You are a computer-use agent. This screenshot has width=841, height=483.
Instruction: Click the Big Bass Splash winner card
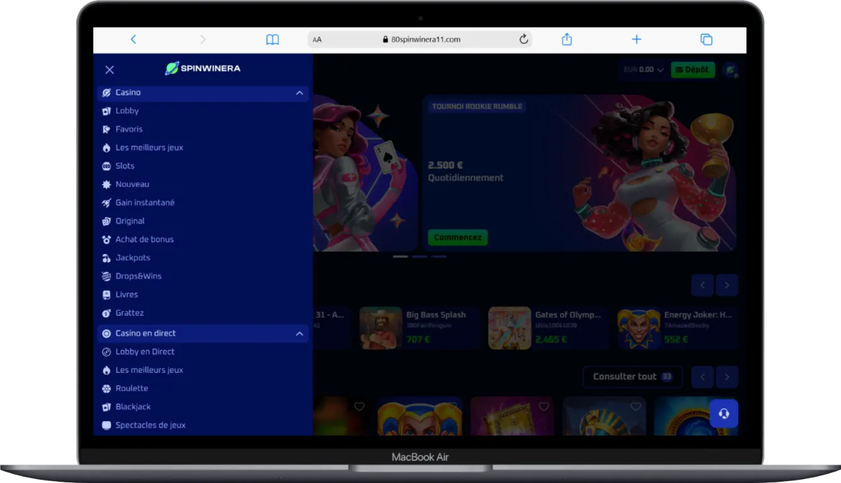tap(419, 327)
